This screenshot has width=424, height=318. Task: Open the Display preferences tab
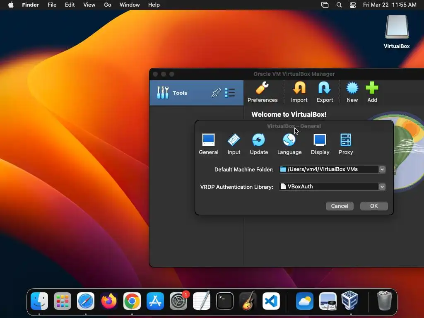[x=320, y=144]
